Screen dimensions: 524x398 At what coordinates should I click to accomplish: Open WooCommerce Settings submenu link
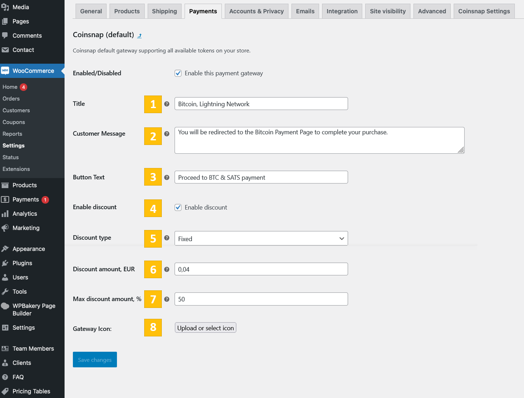tap(14, 146)
